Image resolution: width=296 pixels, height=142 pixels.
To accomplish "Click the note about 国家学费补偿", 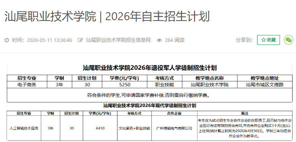I will pos(148,95).
